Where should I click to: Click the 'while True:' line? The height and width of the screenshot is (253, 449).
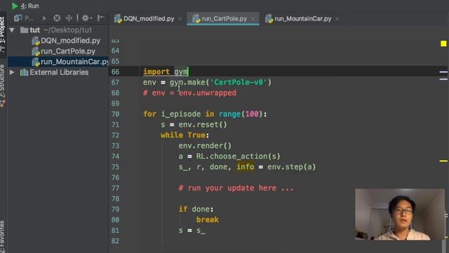185,135
